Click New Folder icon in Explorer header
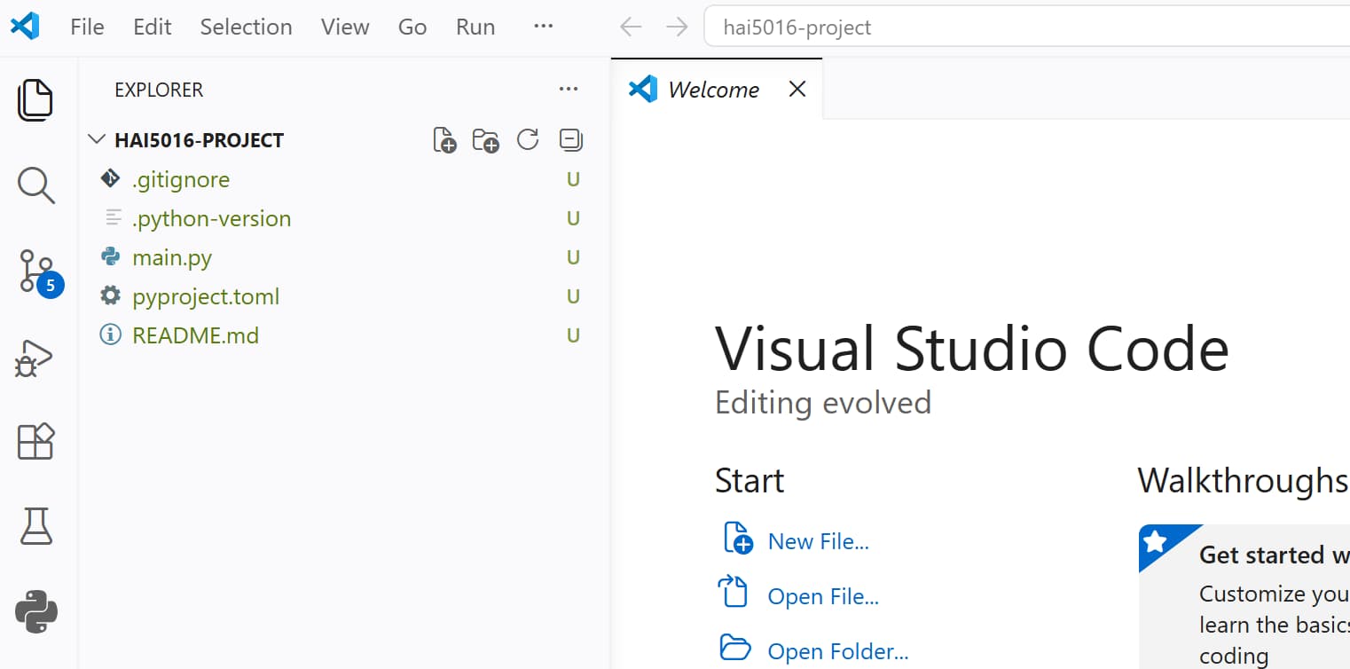The height and width of the screenshot is (669, 1350). tap(485, 140)
